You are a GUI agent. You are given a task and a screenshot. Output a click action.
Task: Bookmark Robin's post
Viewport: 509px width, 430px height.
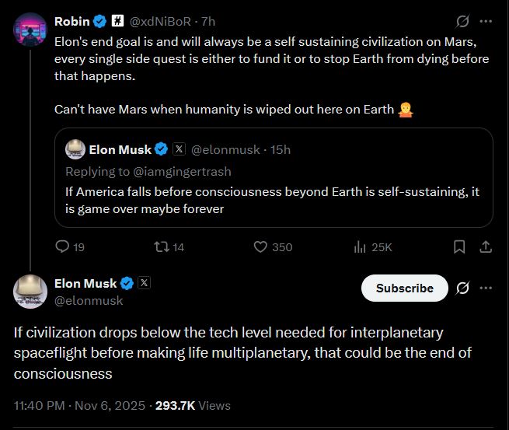click(x=459, y=247)
